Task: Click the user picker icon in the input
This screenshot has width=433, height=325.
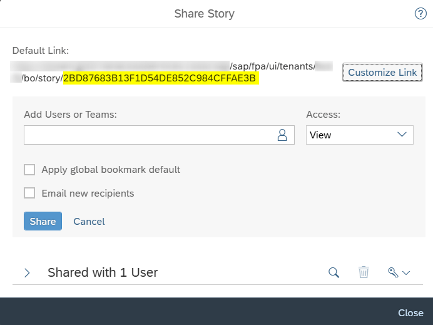Action: pyautogui.click(x=282, y=135)
